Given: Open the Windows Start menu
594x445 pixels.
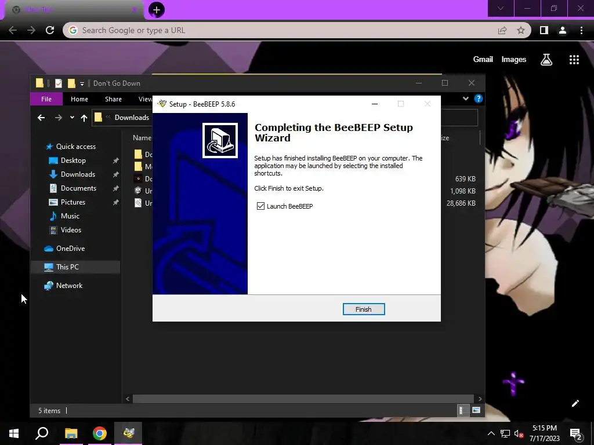Looking at the screenshot, I should [14, 433].
